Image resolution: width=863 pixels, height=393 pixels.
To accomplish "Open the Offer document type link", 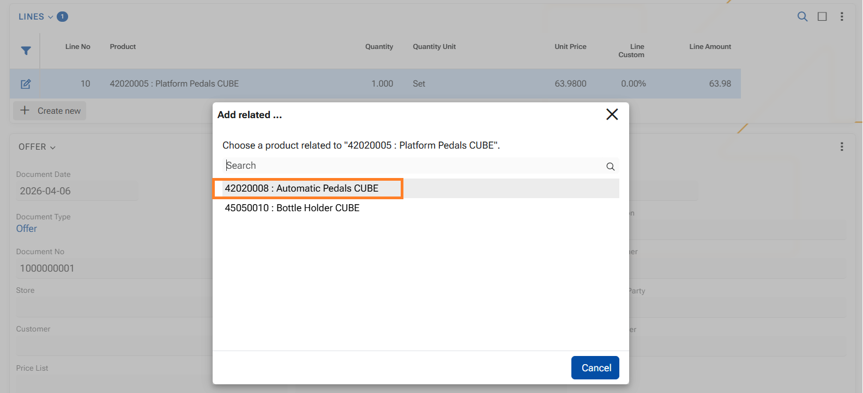I will click(27, 229).
